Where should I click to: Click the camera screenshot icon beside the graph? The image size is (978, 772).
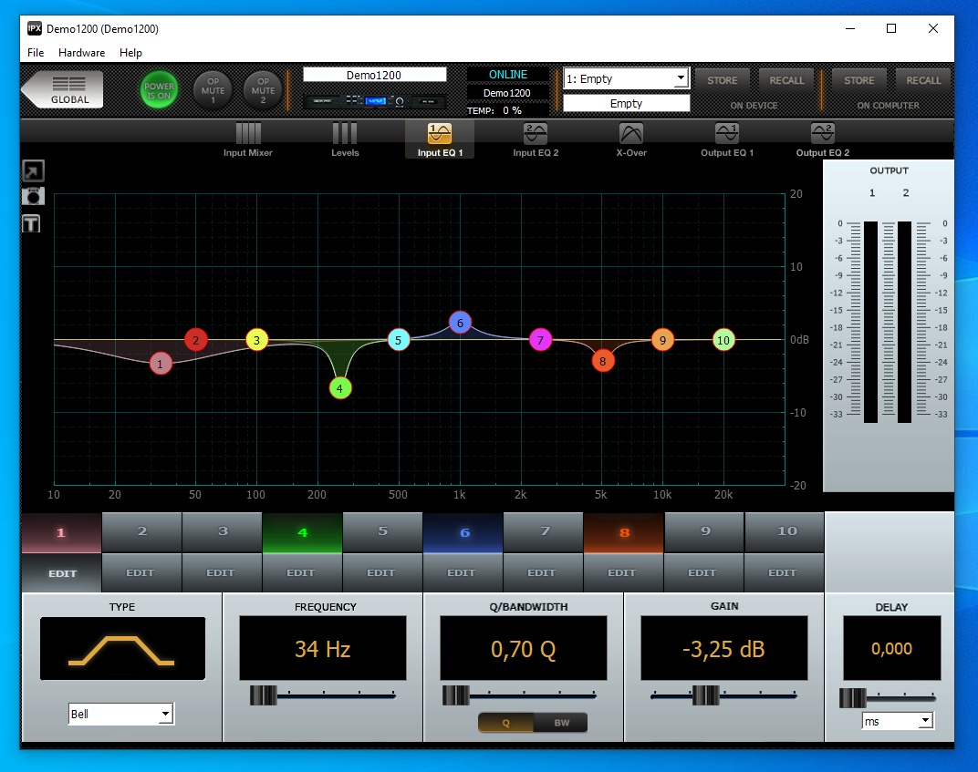[x=31, y=195]
